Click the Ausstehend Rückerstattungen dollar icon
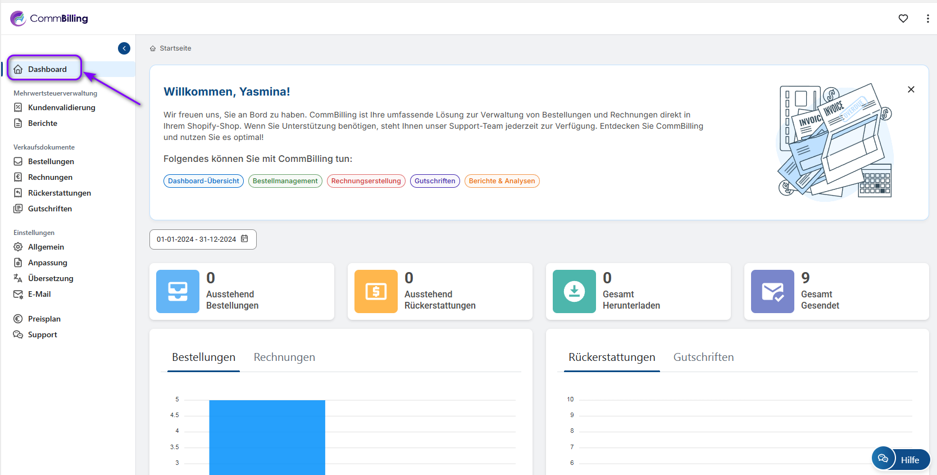The width and height of the screenshot is (937, 475). tap(376, 291)
